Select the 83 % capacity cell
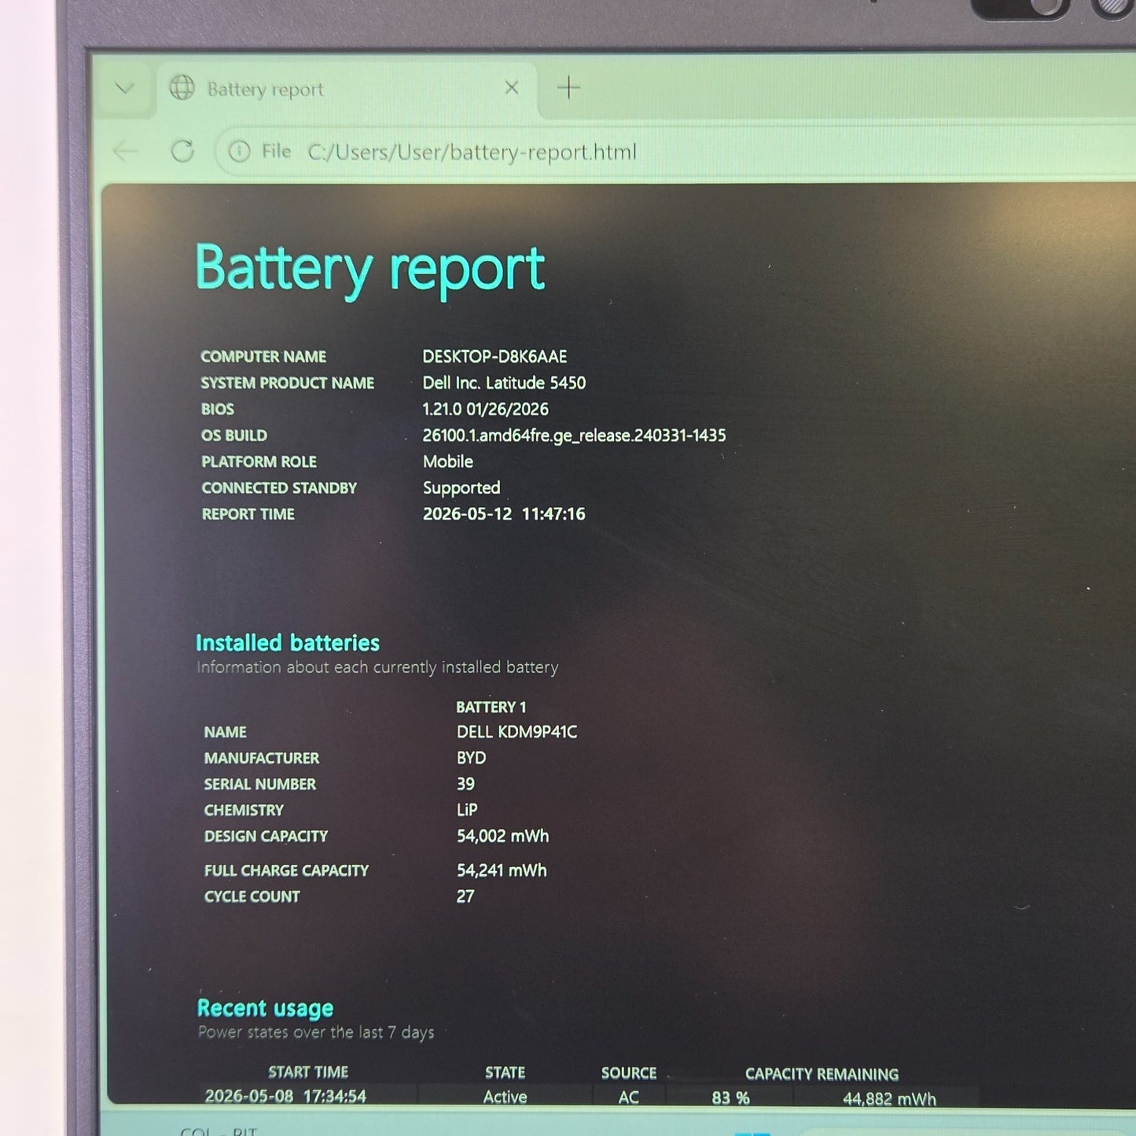Screen dimensions: 1136x1136 tap(730, 1098)
